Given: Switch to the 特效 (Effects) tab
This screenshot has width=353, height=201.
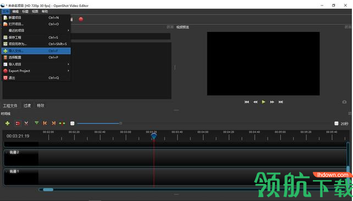Looking at the screenshot, I should (x=41, y=106).
